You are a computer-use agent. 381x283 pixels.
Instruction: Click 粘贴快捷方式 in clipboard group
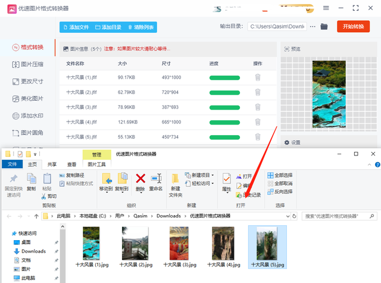[x=76, y=184]
